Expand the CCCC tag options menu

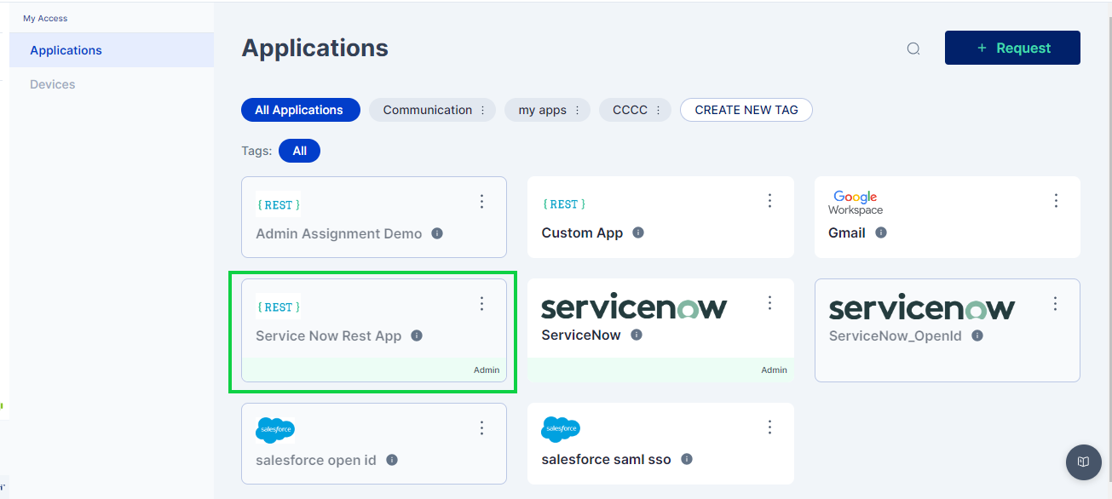(x=658, y=111)
